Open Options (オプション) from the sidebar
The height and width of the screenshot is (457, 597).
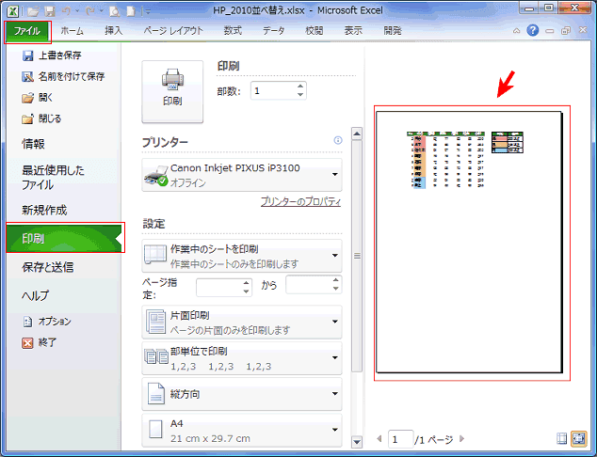[53, 322]
